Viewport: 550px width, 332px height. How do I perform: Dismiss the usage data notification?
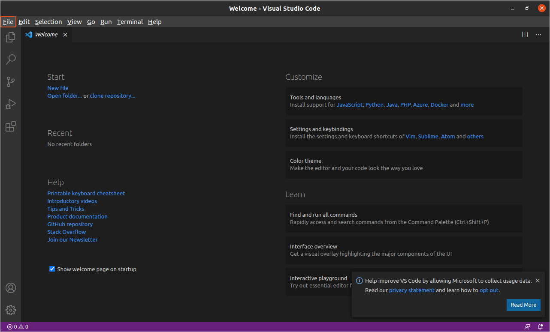point(538,281)
